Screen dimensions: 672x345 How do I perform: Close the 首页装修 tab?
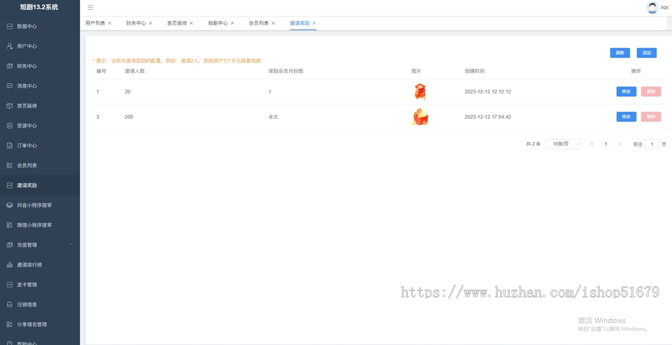tap(192, 23)
